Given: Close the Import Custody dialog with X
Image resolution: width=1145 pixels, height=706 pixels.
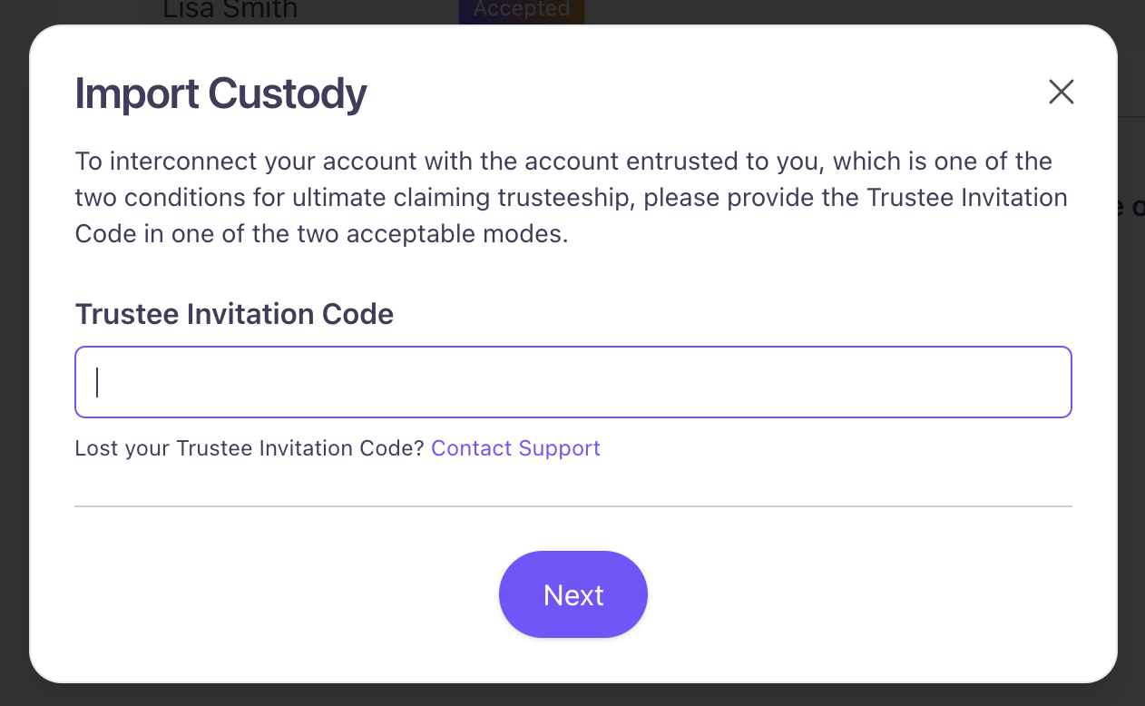Looking at the screenshot, I should 1061,92.
